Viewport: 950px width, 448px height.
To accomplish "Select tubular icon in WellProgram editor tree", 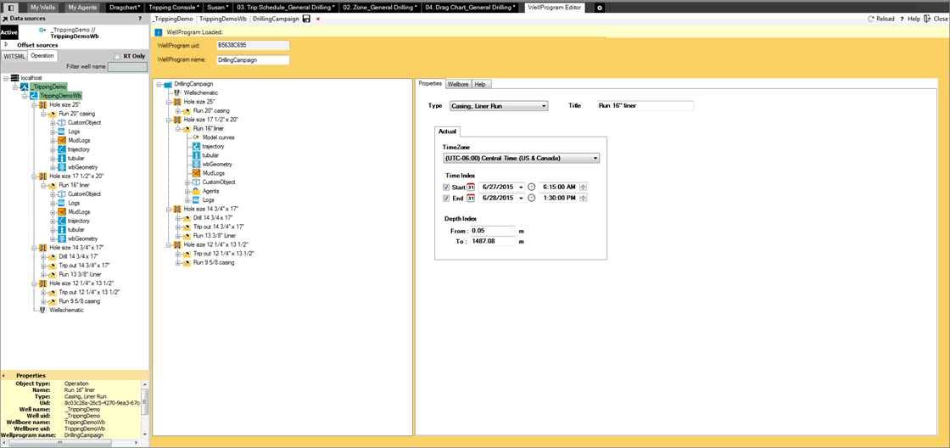I will 197,155.
